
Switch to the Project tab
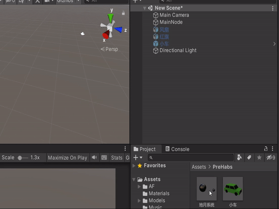point(145,149)
